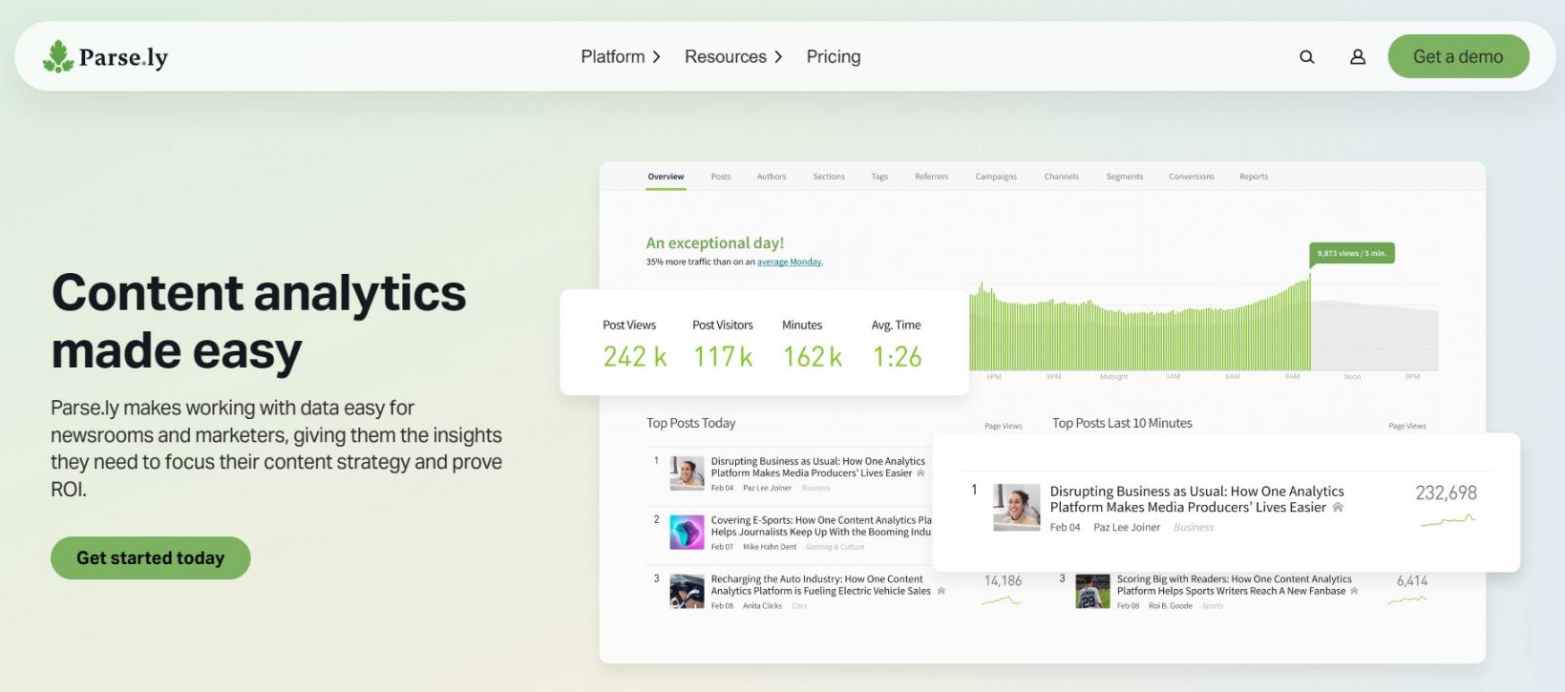This screenshot has width=1565, height=692.
Task: Open the Platform dropdown menu
Action: point(621,56)
